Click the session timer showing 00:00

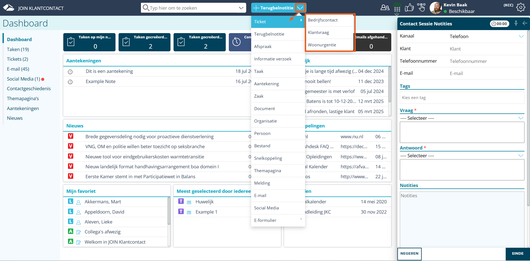[x=499, y=24]
